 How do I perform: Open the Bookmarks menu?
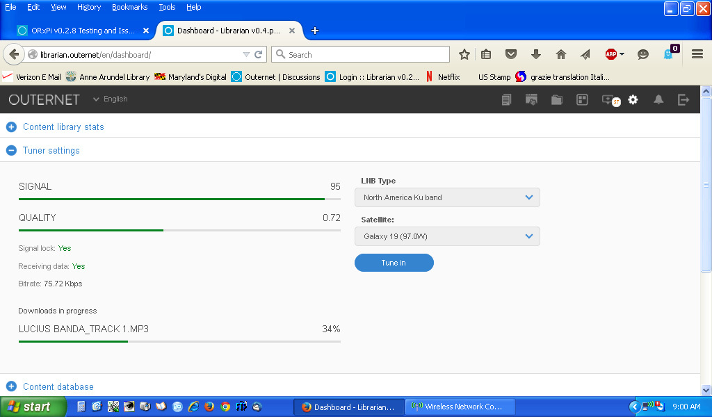[130, 7]
